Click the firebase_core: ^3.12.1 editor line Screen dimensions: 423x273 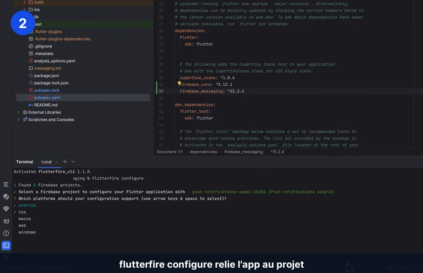[x=206, y=84]
